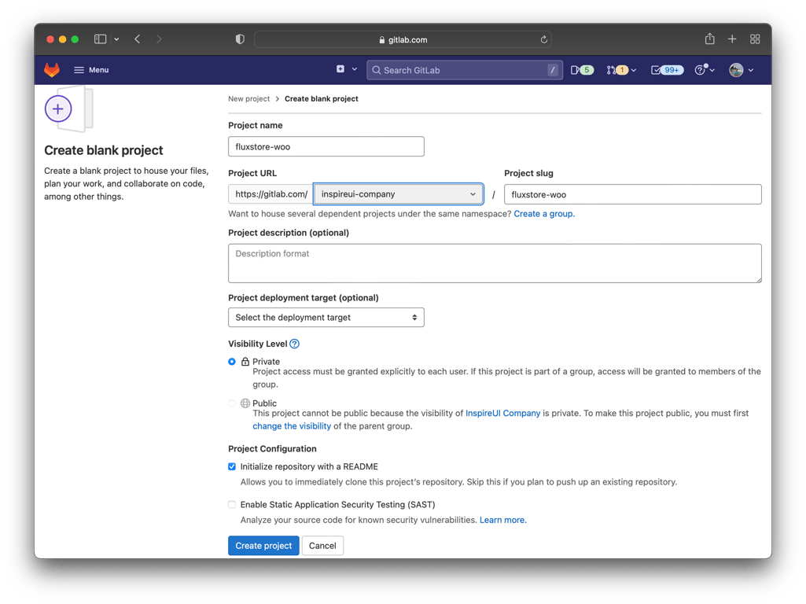The width and height of the screenshot is (806, 604).
Task: Click the Create project button
Action: coord(263,545)
